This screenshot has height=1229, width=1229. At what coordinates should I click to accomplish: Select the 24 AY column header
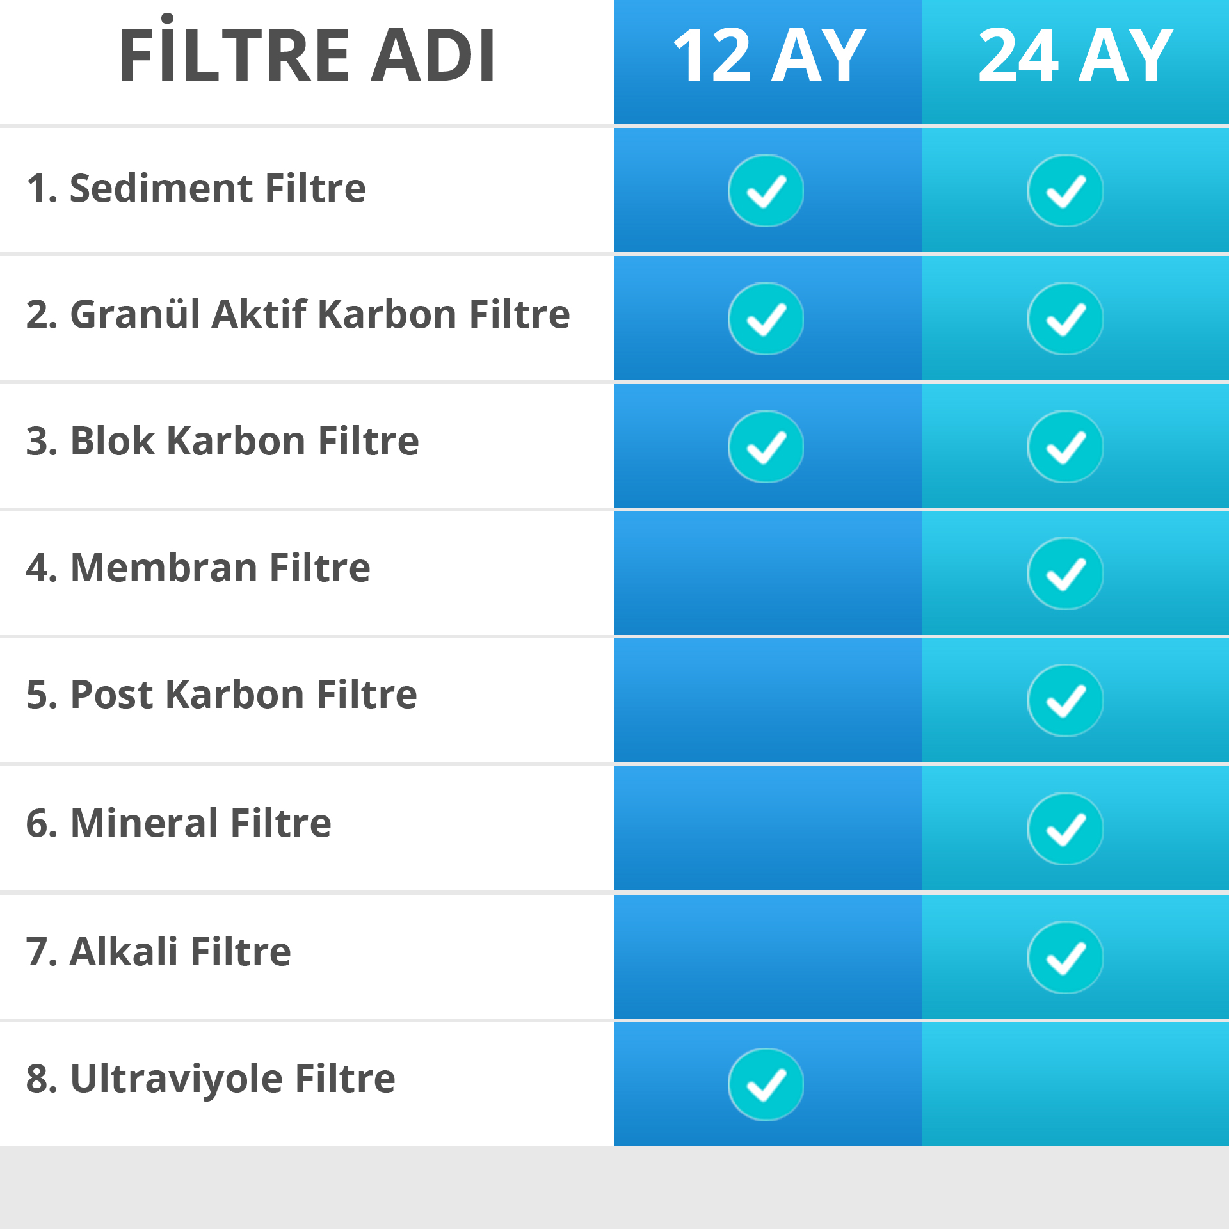[1075, 58]
